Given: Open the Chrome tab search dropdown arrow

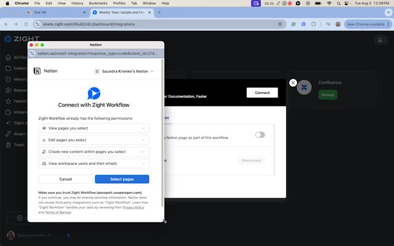Looking at the screenshot, I should pos(388,12).
